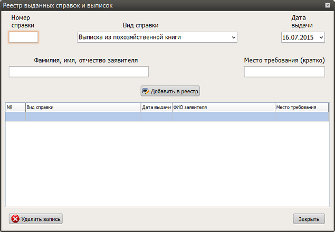Click the empty white area of the registry table
Image resolution: width=335 pixels, height=232 pixels.
(167, 164)
